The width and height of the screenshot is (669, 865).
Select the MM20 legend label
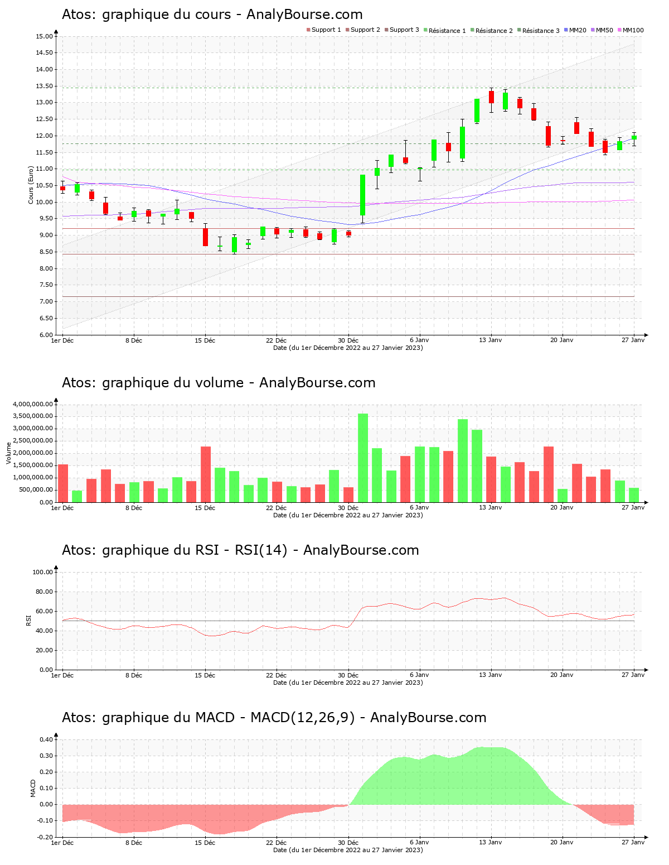[578, 30]
